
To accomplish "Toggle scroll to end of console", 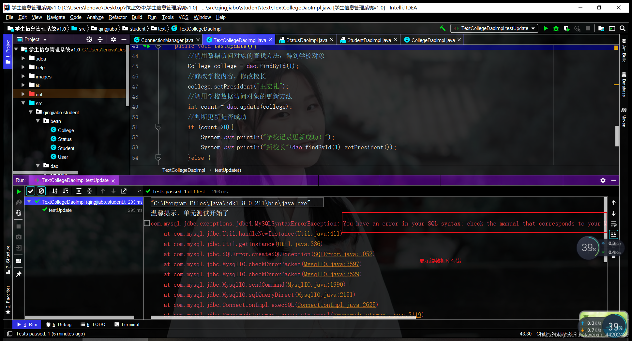I will pyautogui.click(x=614, y=234).
